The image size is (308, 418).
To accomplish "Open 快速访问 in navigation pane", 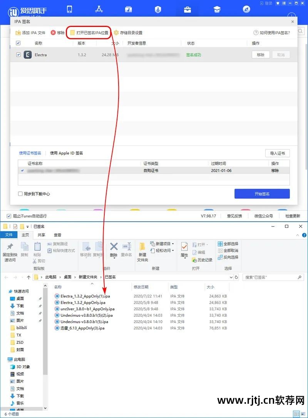I will pos(21,291).
